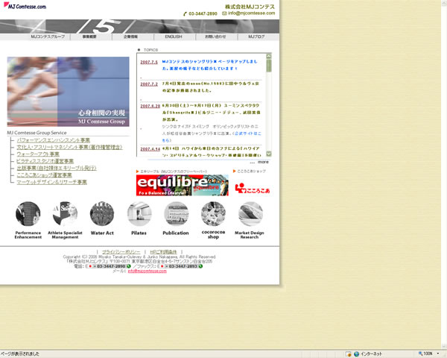
Task: Click the envelope icon beside info@mjcomtesse.com
Action: point(224,13)
